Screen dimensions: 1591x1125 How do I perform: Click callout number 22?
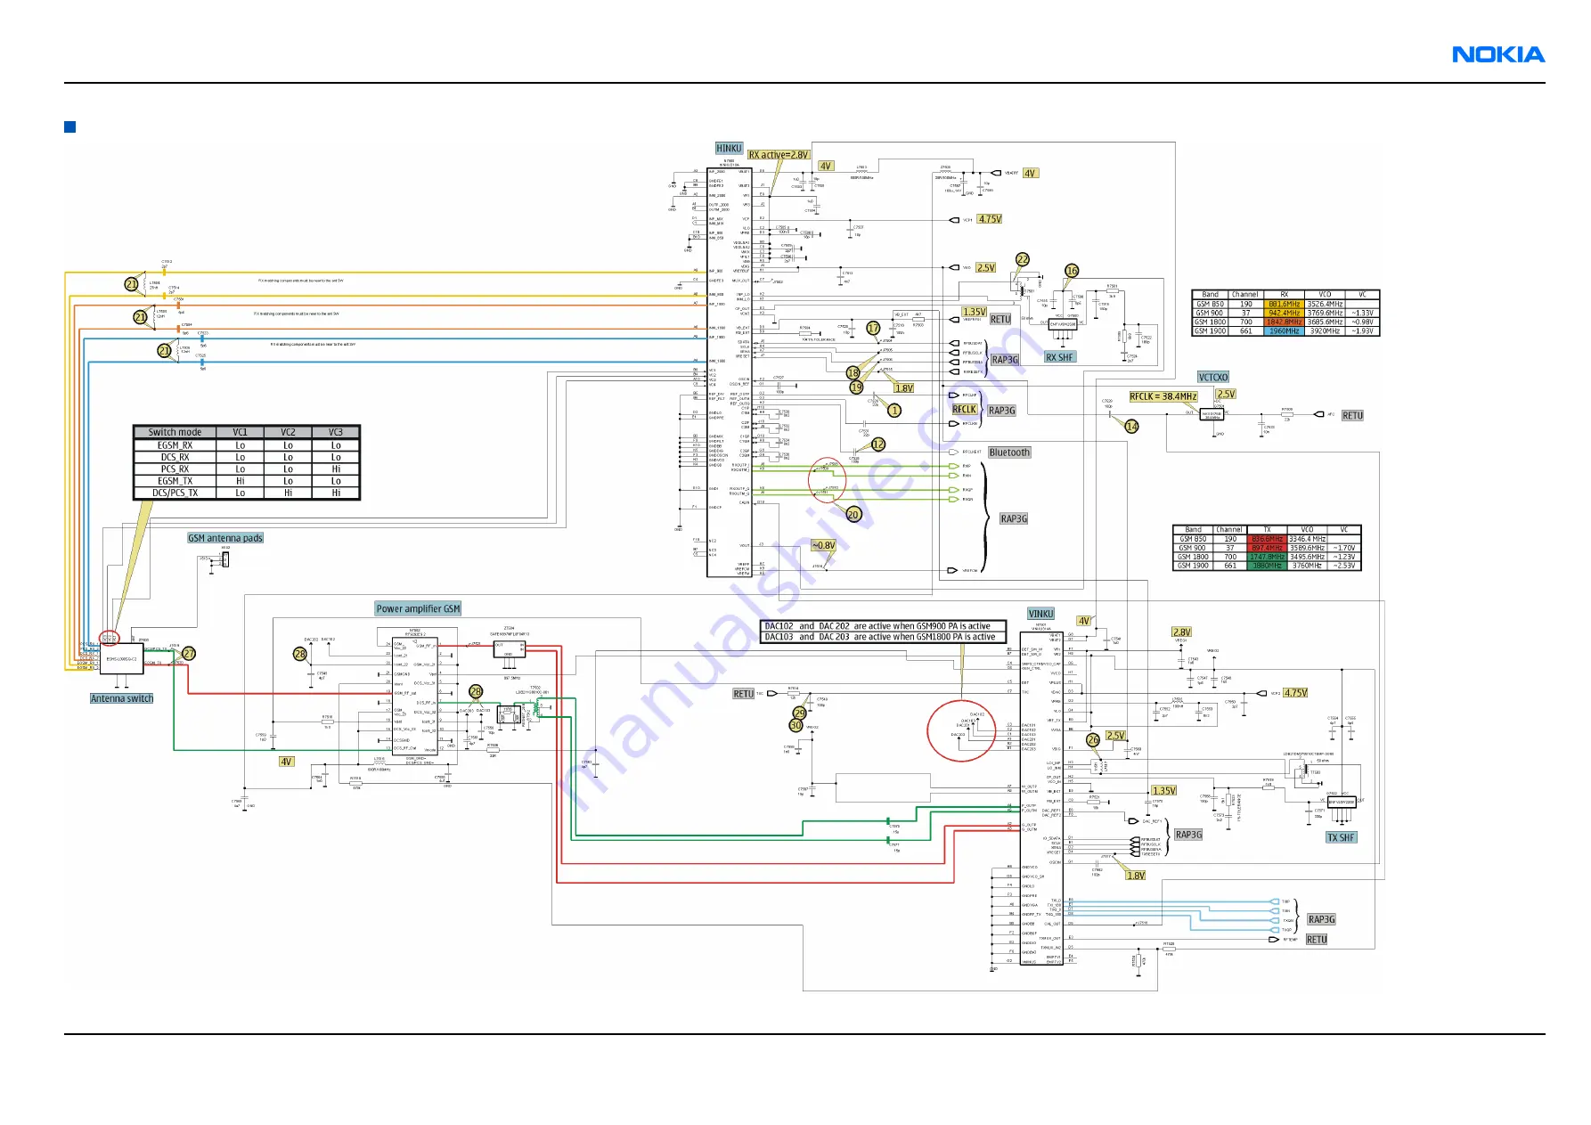pyautogui.click(x=1023, y=259)
